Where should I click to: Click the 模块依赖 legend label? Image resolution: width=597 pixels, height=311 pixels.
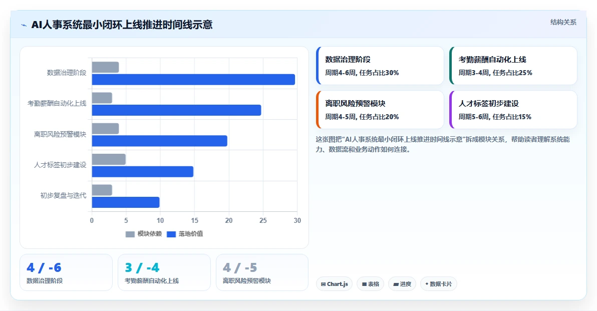point(150,234)
